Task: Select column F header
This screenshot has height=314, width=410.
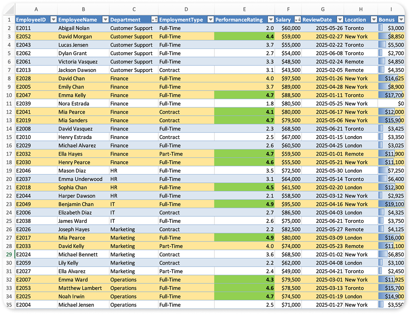Action: [x=288, y=9]
